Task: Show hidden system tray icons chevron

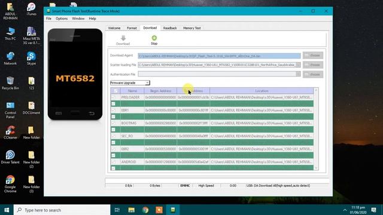Action: pos(345,210)
